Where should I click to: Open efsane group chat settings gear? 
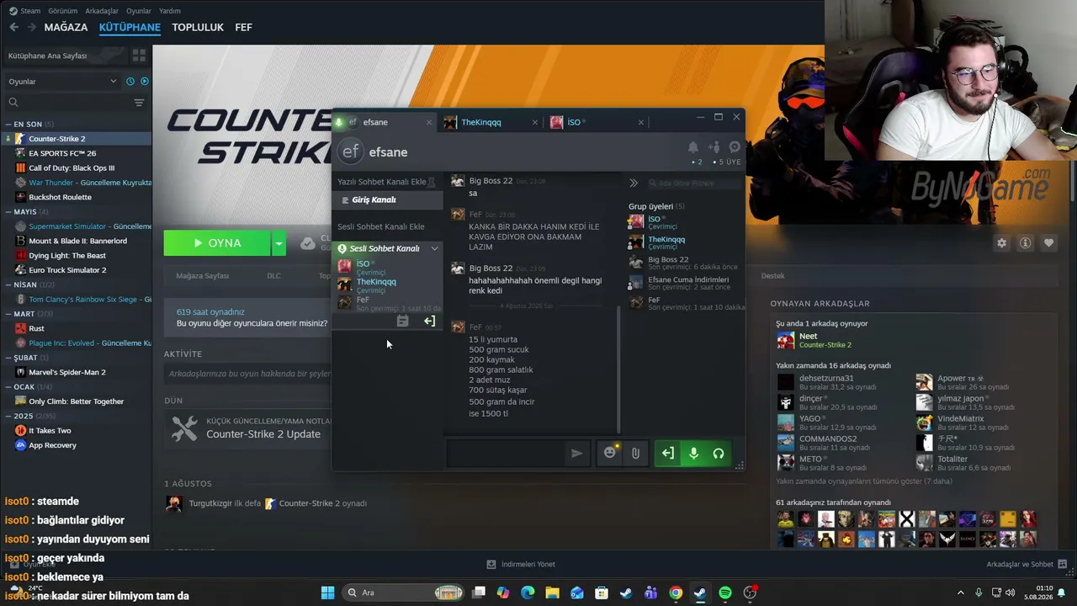click(x=735, y=147)
